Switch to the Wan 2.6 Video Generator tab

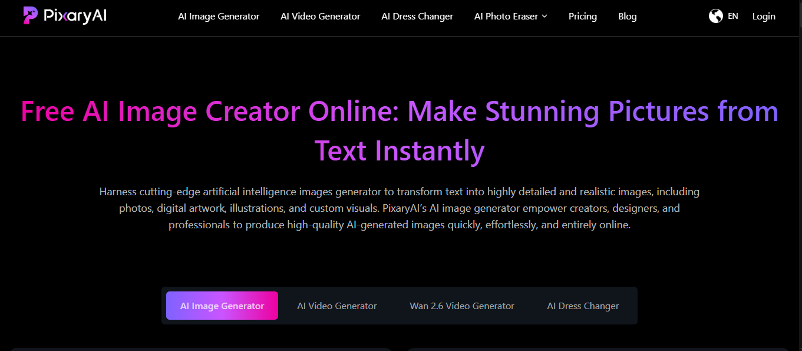[x=462, y=306]
